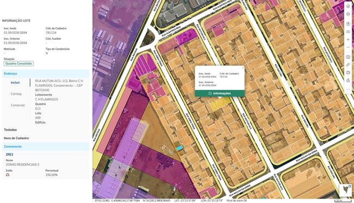Click the info icon in Informações button
Screen dimensions: 354x203
210,93
